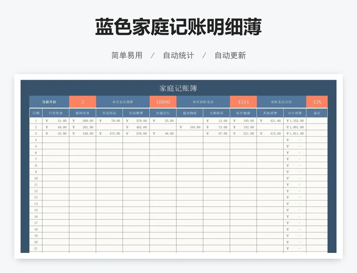357x273 pixels.
Task: Select the 12.00 文教娱乐 cell
Action: click(x=216, y=121)
